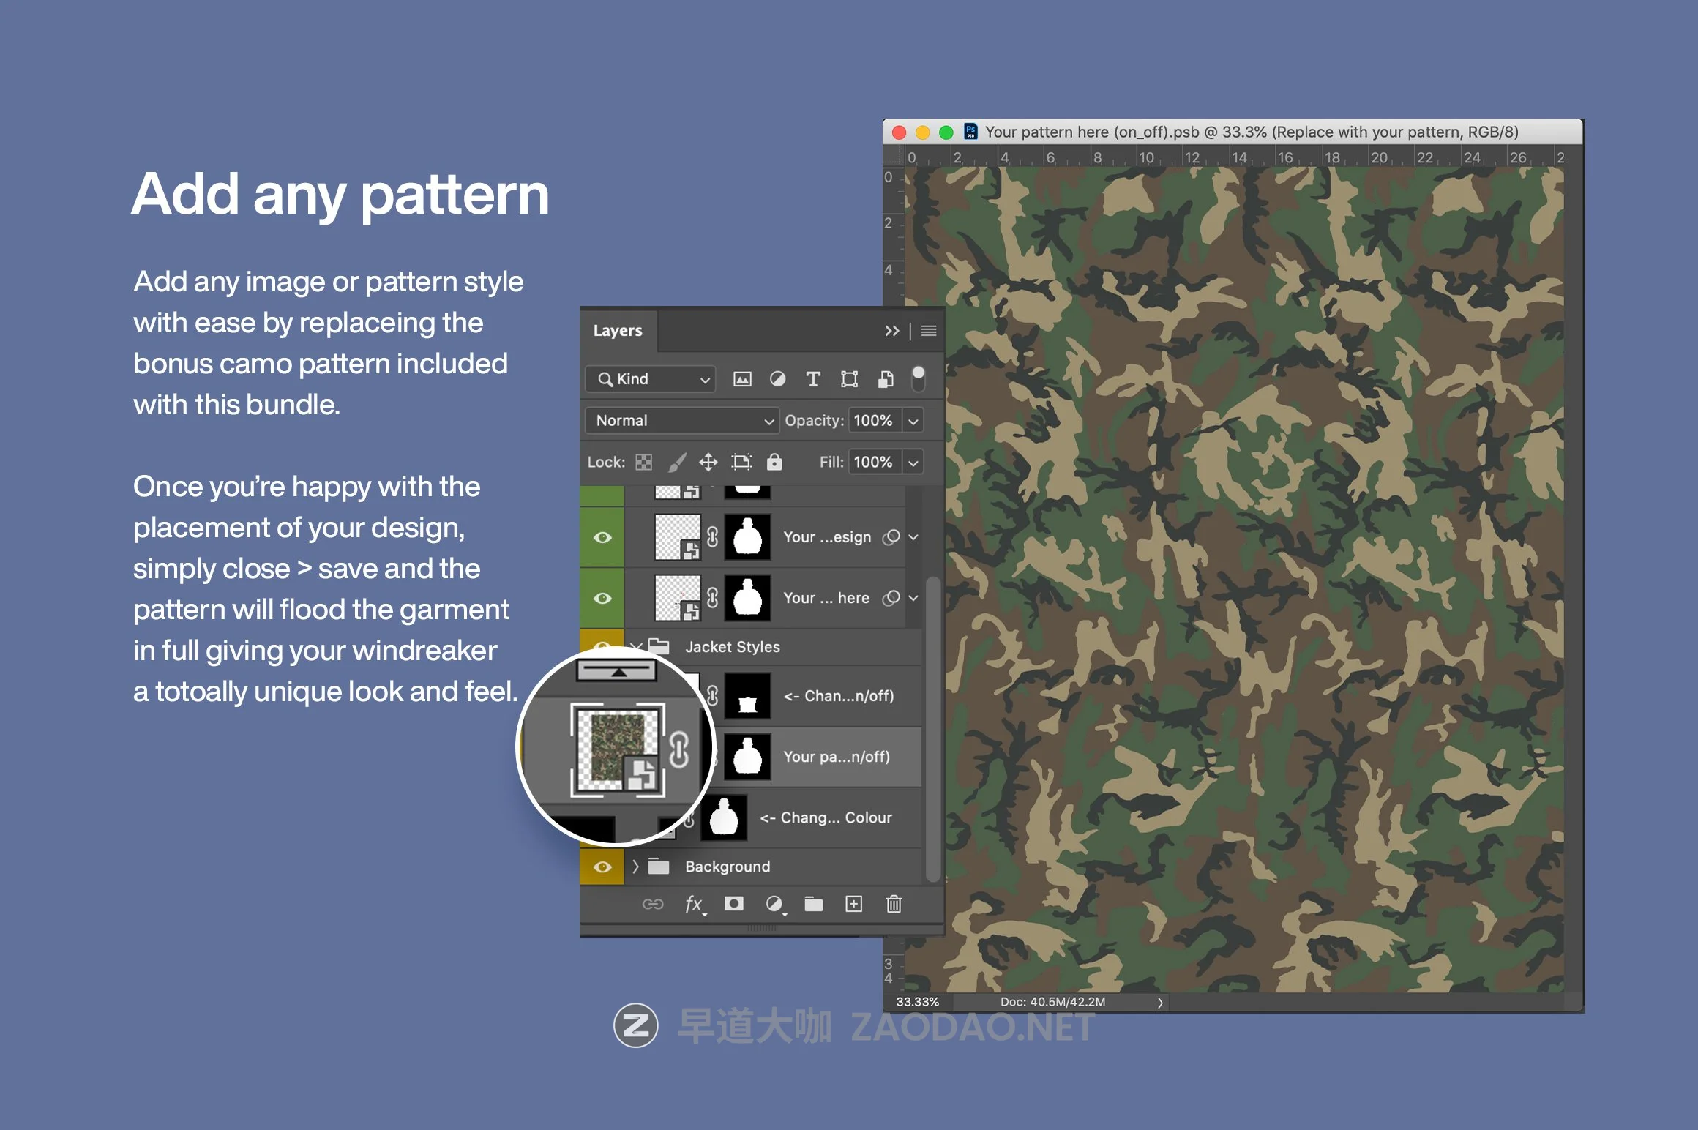Image resolution: width=1698 pixels, height=1130 pixels.
Task: Click the lock all padlock icon
Action: [774, 462]
